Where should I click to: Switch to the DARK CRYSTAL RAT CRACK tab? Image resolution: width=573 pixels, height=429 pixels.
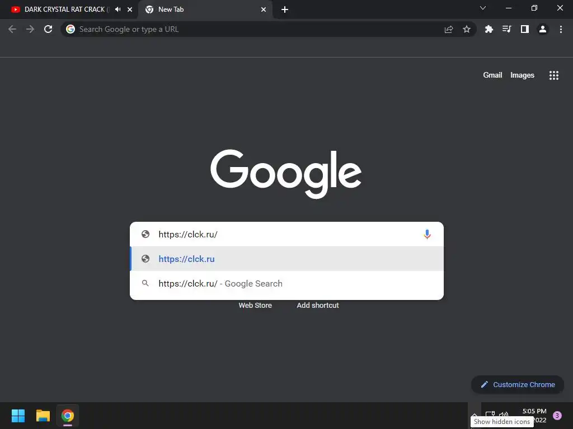(65, 9)
